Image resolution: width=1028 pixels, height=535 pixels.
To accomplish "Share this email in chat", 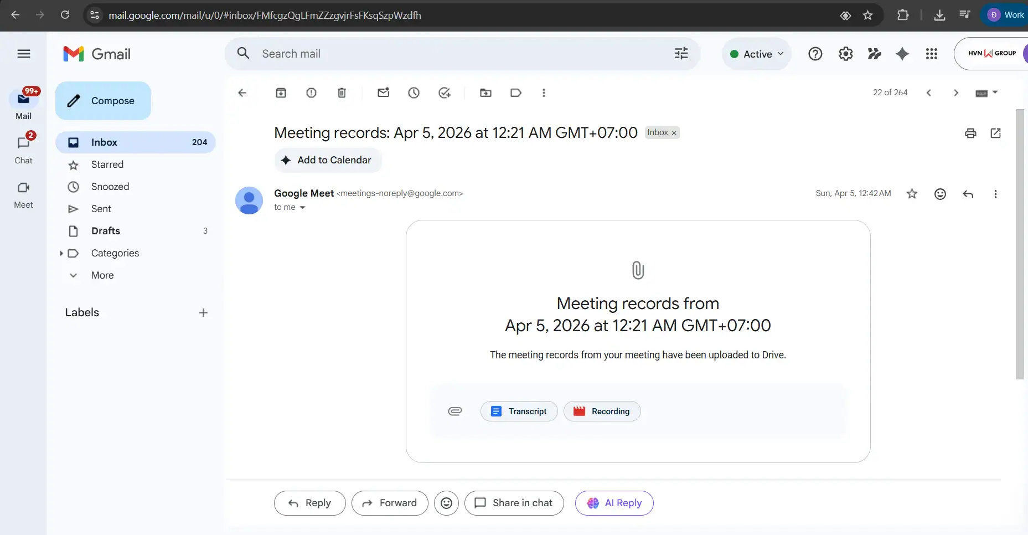I will 514,503.
